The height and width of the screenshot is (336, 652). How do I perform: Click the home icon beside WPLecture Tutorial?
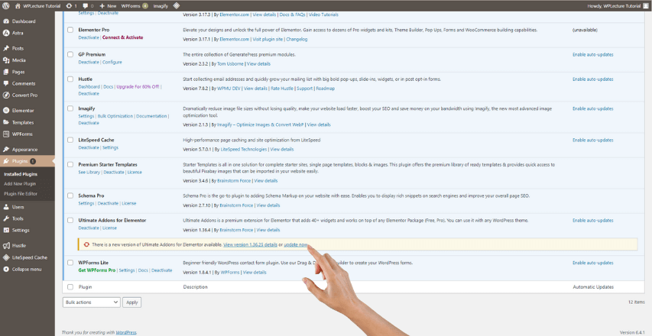coord(18,6)
